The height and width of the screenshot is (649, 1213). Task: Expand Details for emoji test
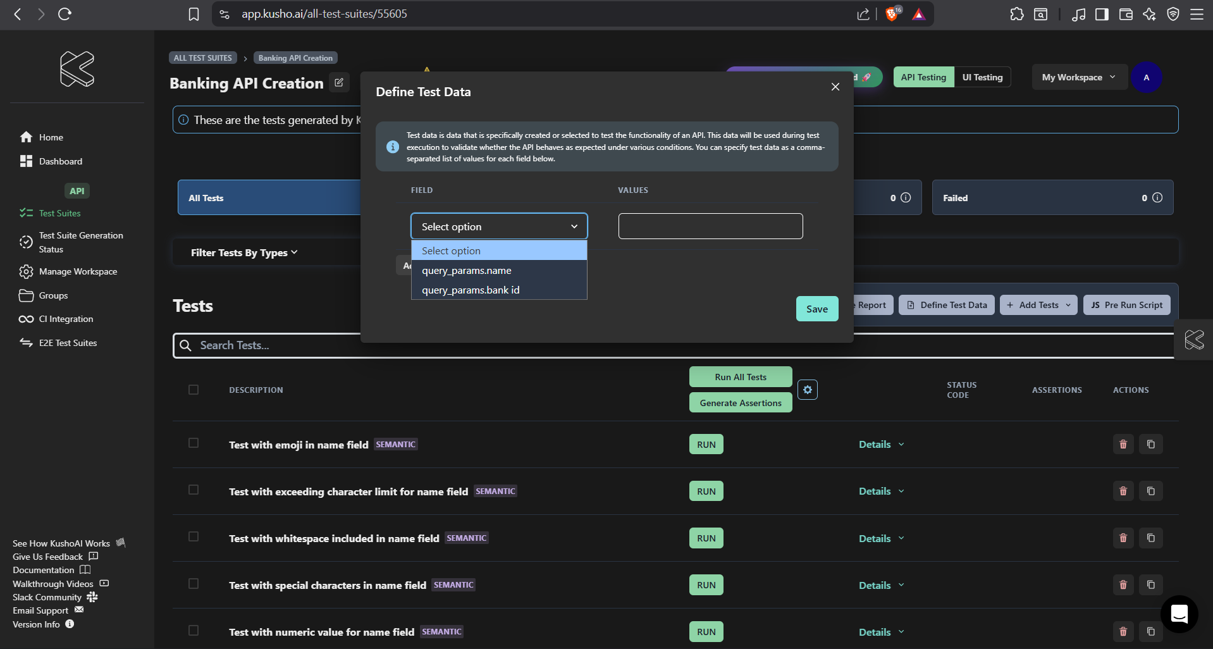click(x=882, y=445)
